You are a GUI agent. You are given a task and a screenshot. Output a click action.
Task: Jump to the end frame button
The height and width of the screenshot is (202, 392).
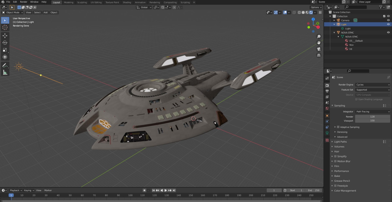[x=174, y=190]
